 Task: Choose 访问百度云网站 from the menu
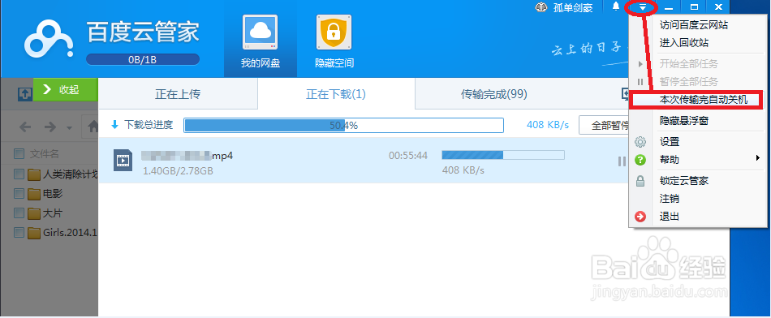point(693,26)
